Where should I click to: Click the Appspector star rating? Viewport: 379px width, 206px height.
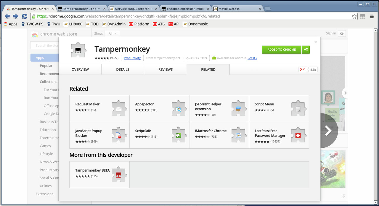[142, 110]
